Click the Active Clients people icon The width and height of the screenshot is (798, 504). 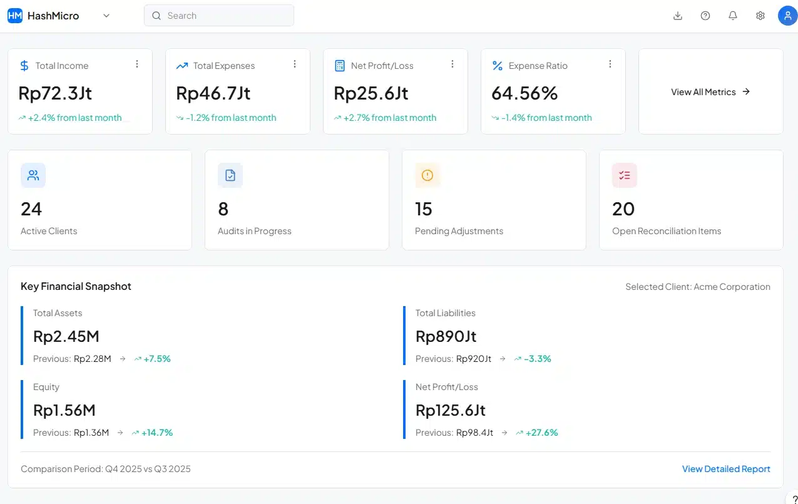click(x=33, y=175)
